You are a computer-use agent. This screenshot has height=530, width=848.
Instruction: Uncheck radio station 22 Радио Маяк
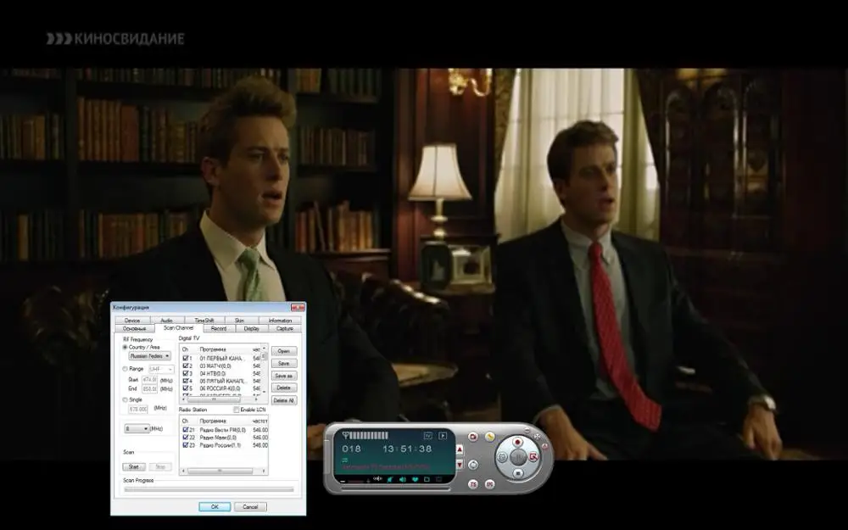click(186, 438)
